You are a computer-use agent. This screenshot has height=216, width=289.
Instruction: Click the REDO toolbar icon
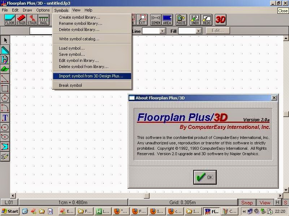click(207, 20)
